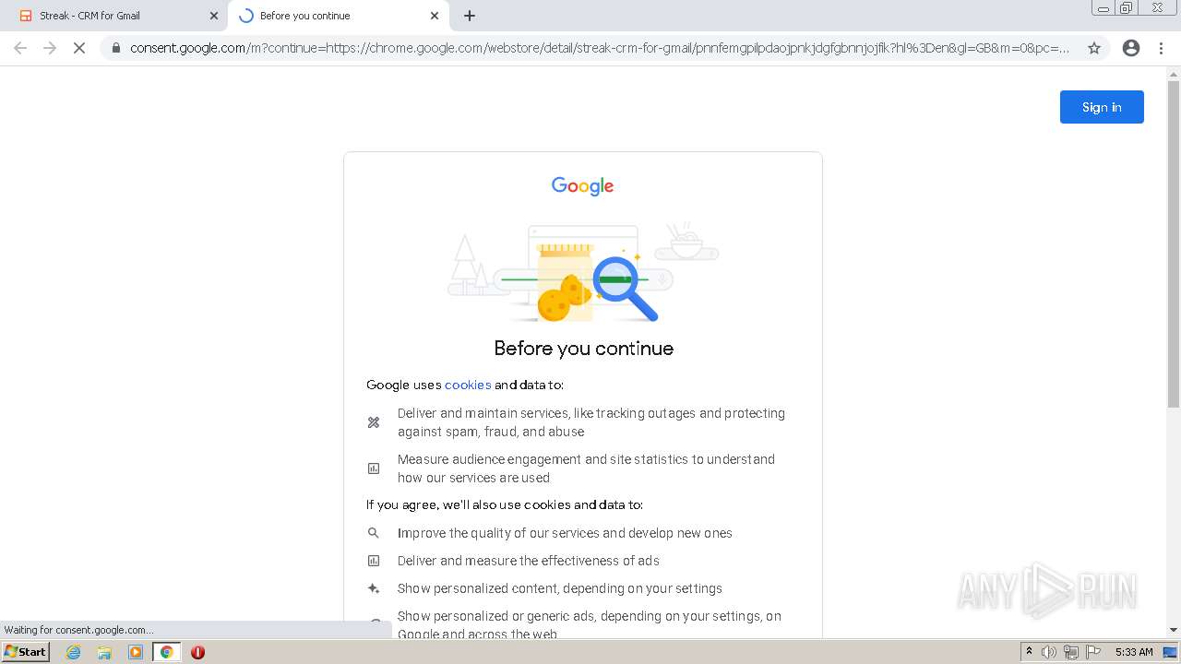Screen dimensions: 1181x664
Task: Click the 5:33 AM clock
Action: [1134, 652]
